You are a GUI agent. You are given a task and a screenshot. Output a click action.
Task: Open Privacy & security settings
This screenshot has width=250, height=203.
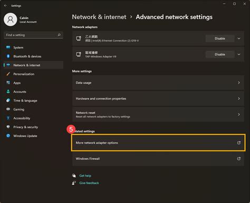point(33,127)
